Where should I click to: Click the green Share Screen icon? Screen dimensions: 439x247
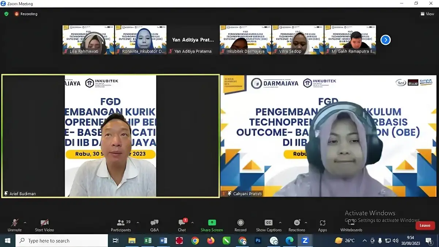212,223
